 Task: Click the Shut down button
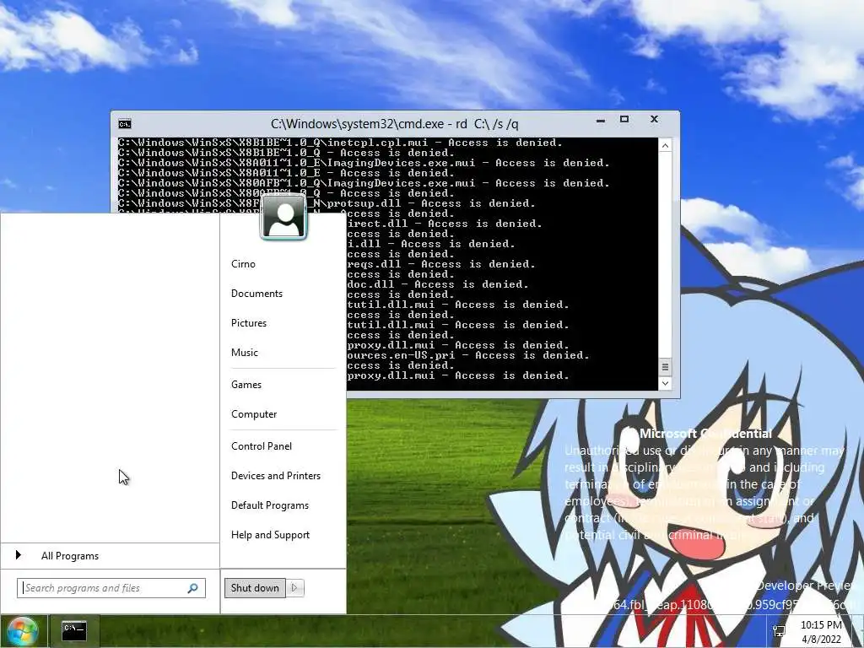pos(255,588)
